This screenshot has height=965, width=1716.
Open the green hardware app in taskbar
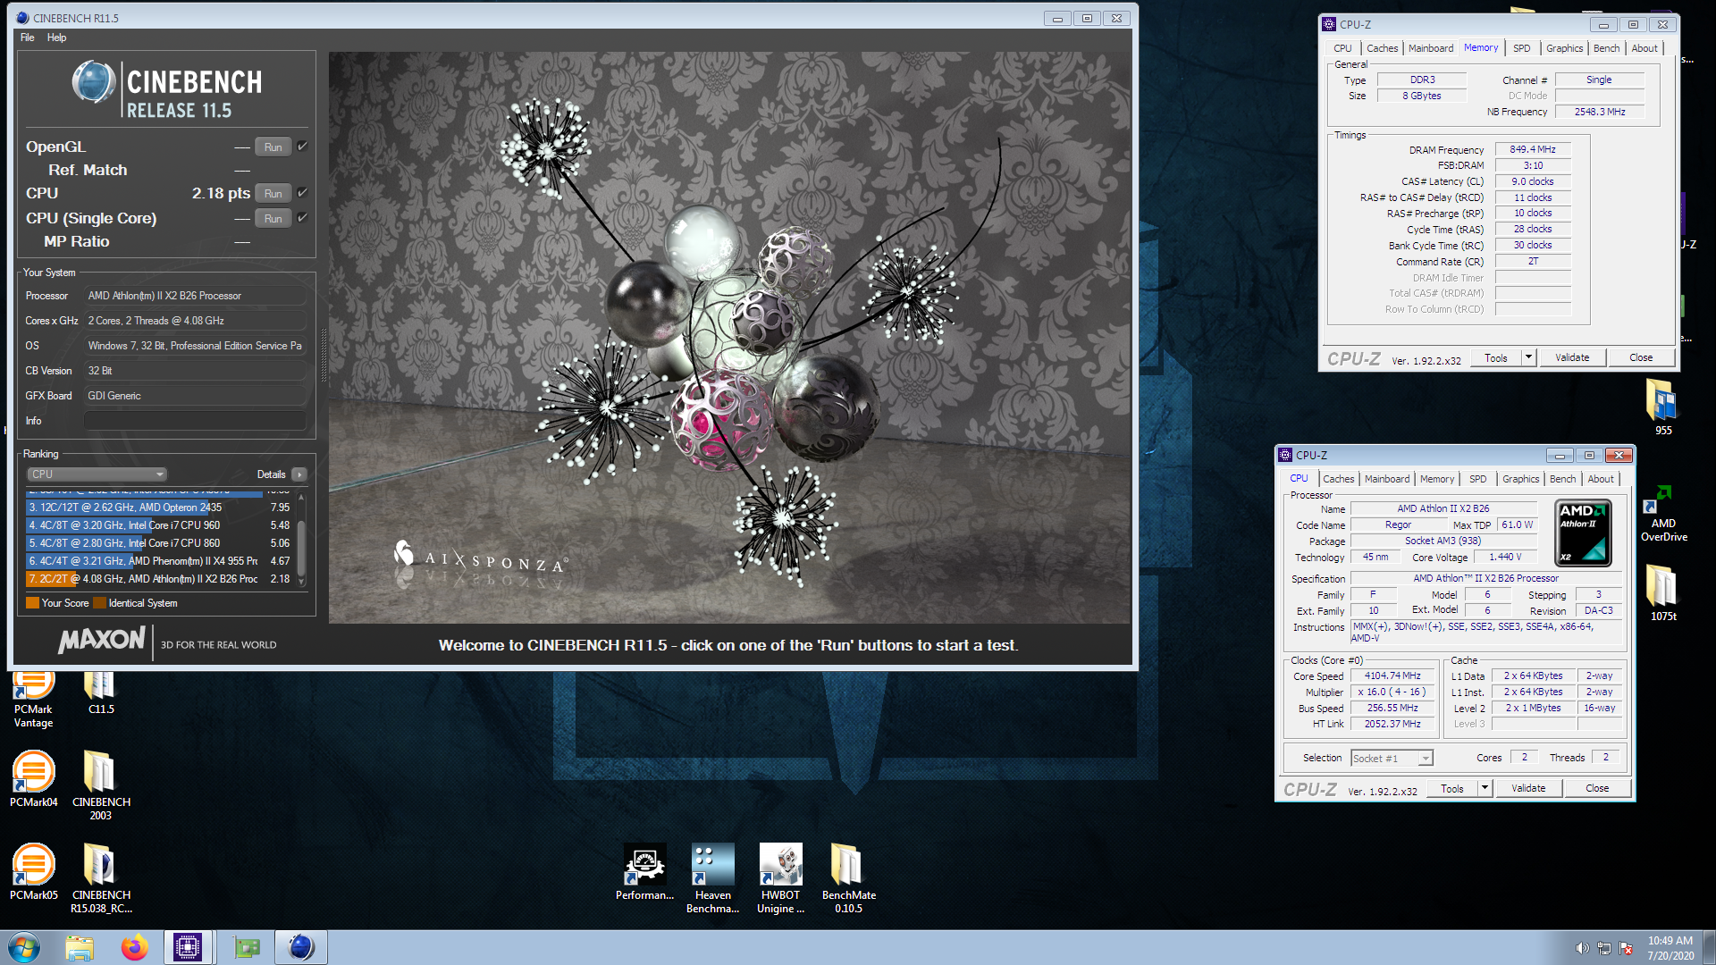247,947
